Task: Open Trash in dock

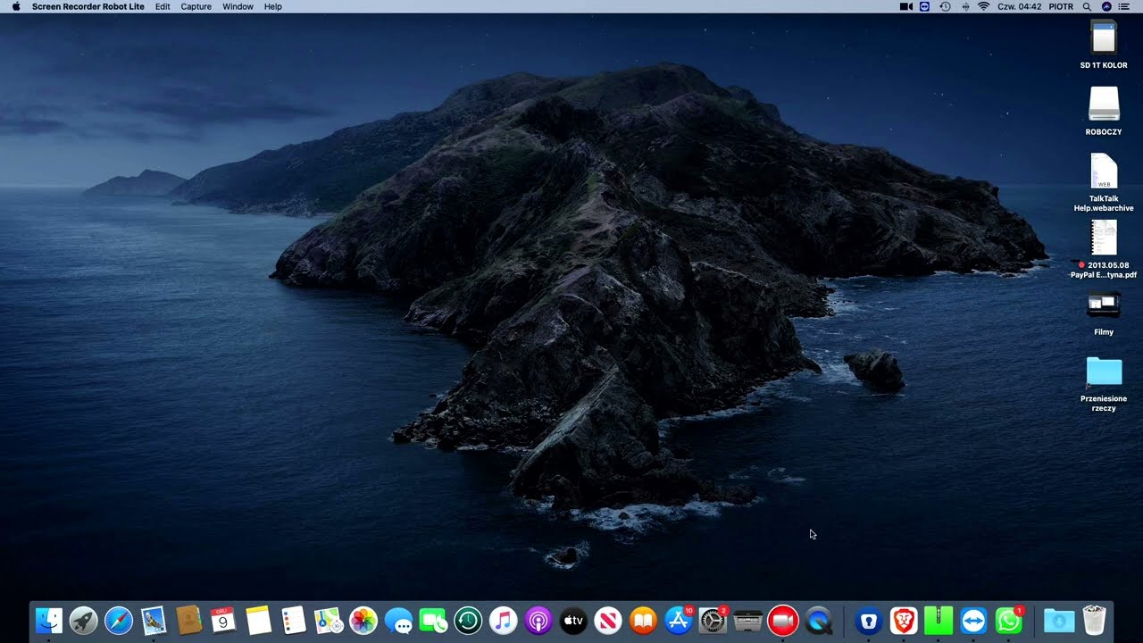Action: (1094, 620)
